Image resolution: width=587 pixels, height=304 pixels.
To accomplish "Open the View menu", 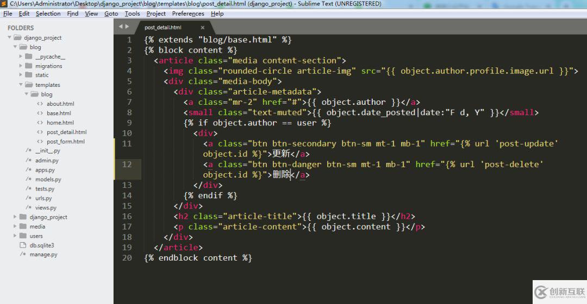I will click(91, 14).
